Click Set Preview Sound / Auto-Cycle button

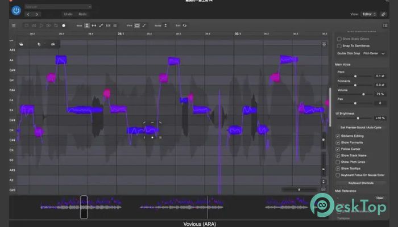361,128
